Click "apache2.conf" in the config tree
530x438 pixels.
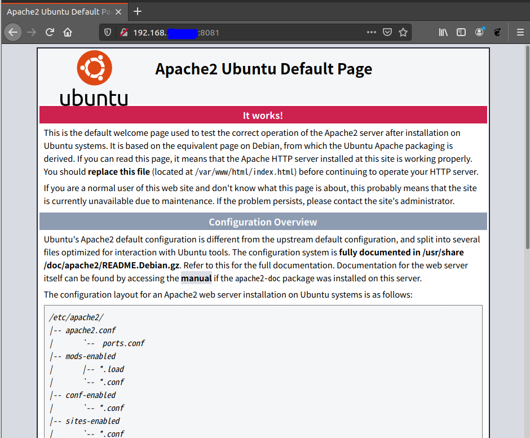click(x=91, y=330)
